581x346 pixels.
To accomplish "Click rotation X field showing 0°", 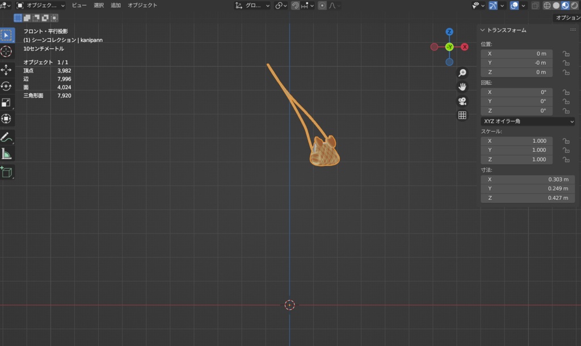I will (516, 92).
